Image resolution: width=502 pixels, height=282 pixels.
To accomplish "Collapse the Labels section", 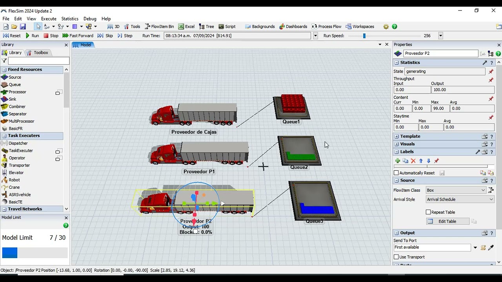I will tap(397, 152).
